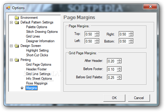165x112 pixels.
Task: Select Default Pattern Settings label
Action: click(37, 22)
